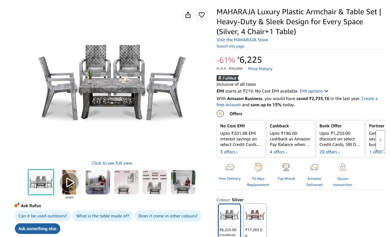Screen dimensions: 390x237
Task: Click the 10 days Replacement icon
Action: [258, 167]
